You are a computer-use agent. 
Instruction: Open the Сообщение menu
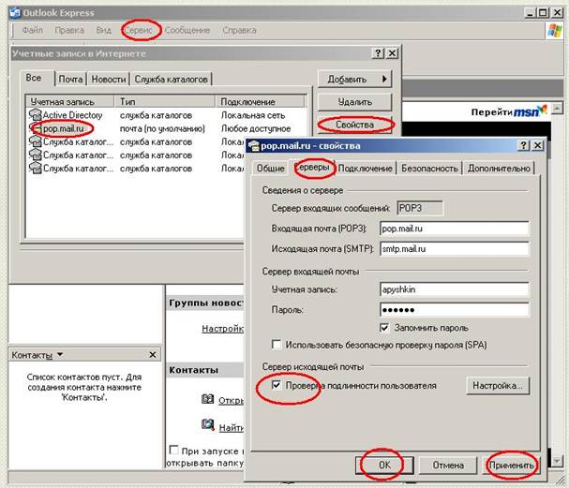[x=187, y=30]
